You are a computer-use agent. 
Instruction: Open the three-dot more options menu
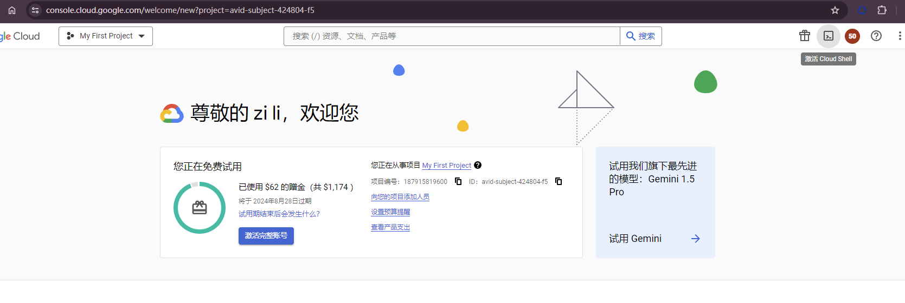click(900, 36)
